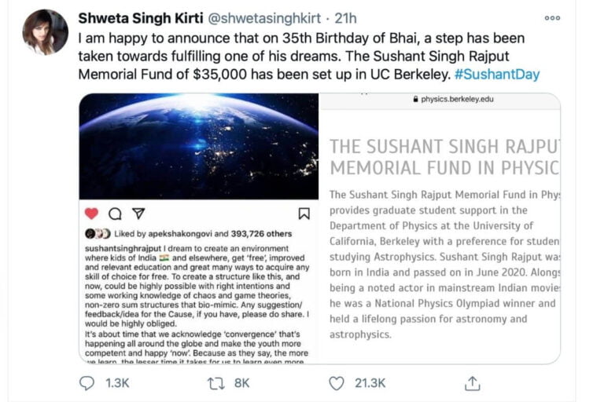Click the Instagram comment bubble icon
The width and height of the screenshot is (604, 402).
(115, 214)
